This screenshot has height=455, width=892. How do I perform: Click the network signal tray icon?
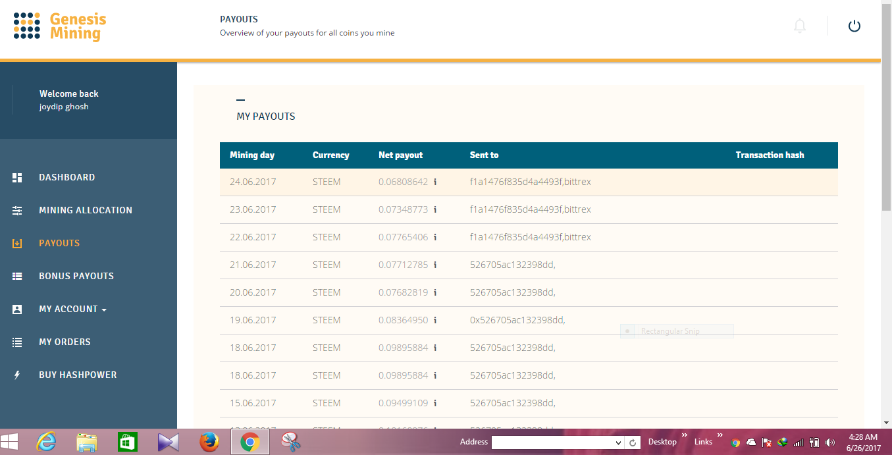(799, 442)
